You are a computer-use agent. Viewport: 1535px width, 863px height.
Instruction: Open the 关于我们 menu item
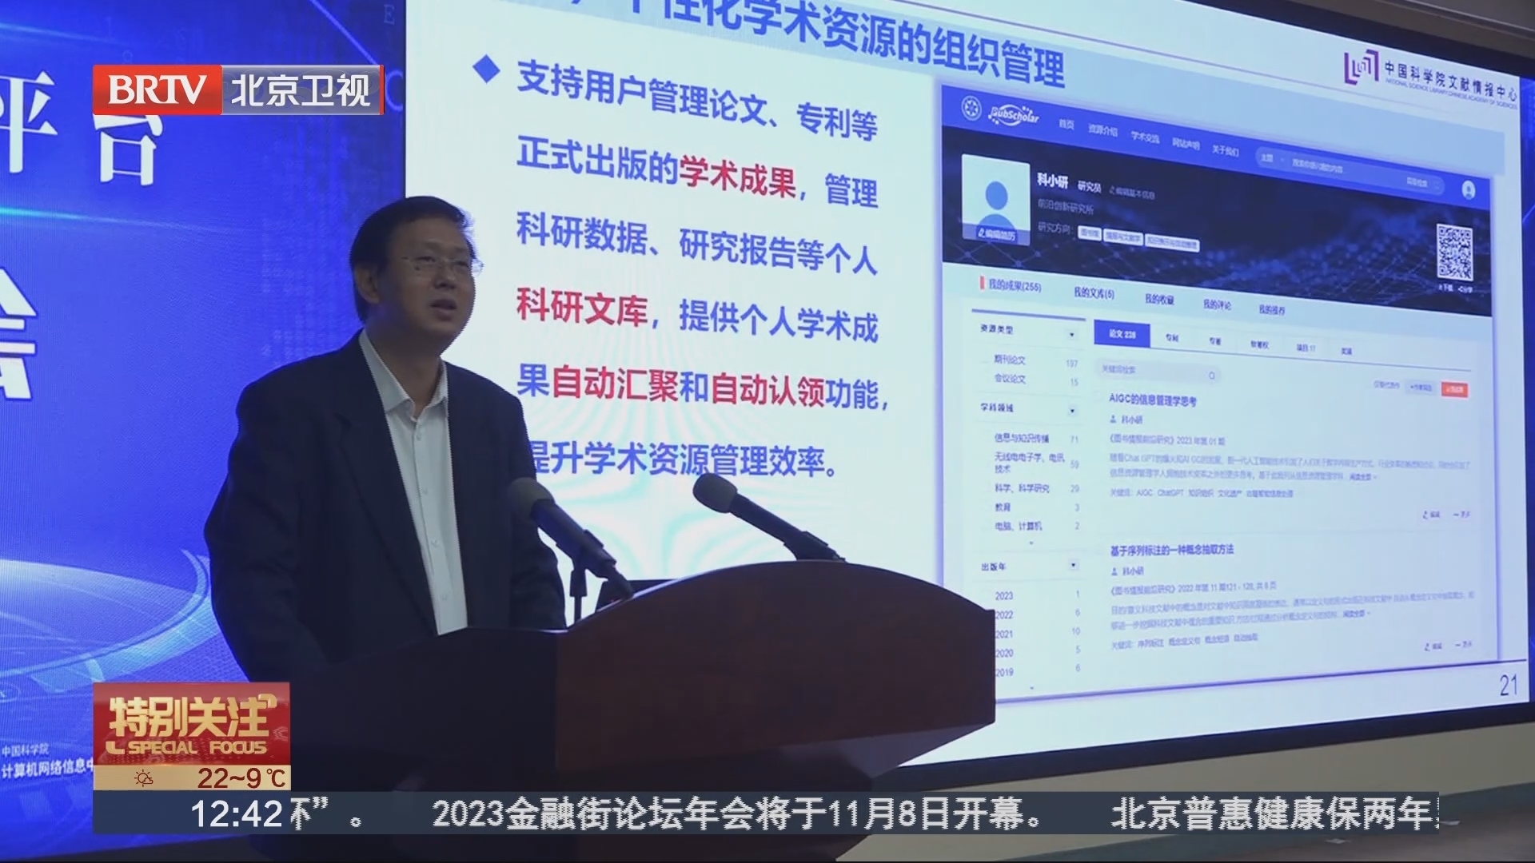1225,150
